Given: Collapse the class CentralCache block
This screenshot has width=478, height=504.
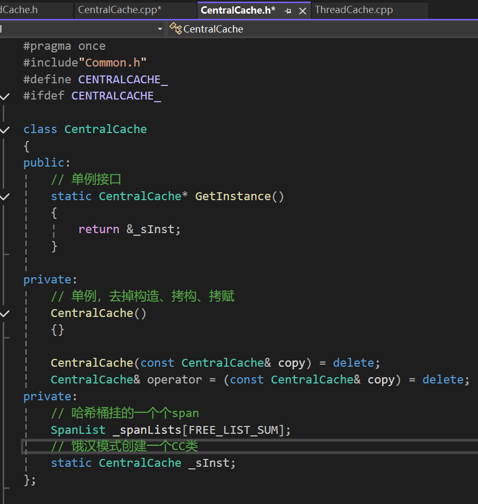Looking at the screenshot, I should pos(5,129).
